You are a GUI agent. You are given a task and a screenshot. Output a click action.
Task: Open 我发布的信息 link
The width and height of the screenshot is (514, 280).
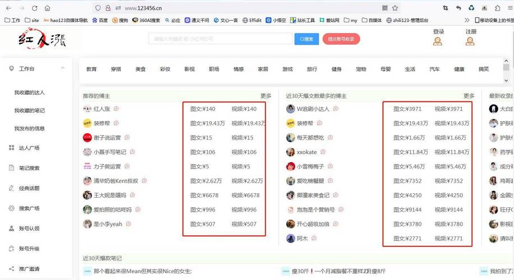click(x=29, y=129)
